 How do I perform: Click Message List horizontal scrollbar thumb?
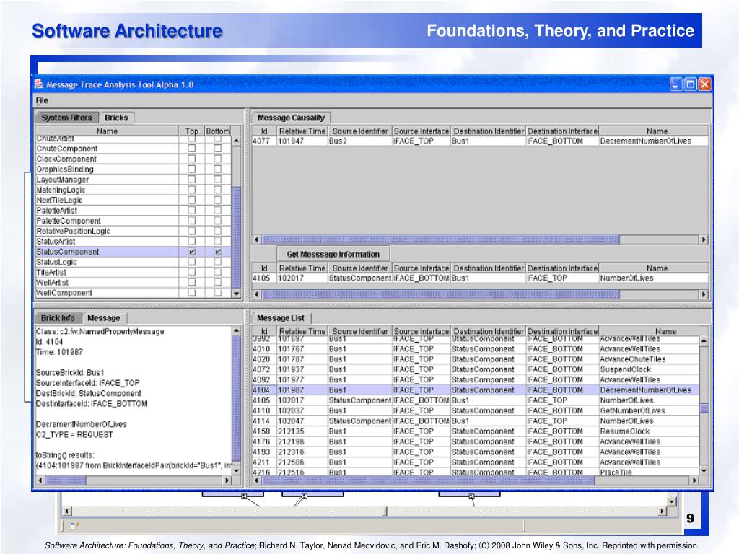click(x=428, y=480)
